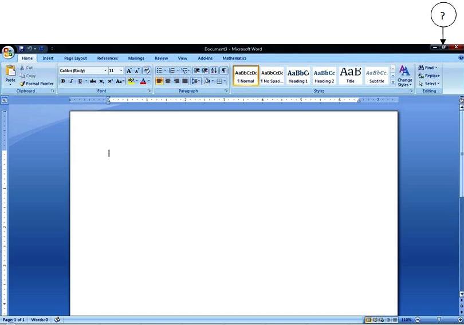Switch to the Page Layout tab
The width and height of the screenshot is (464, 325).
(76, 58)
